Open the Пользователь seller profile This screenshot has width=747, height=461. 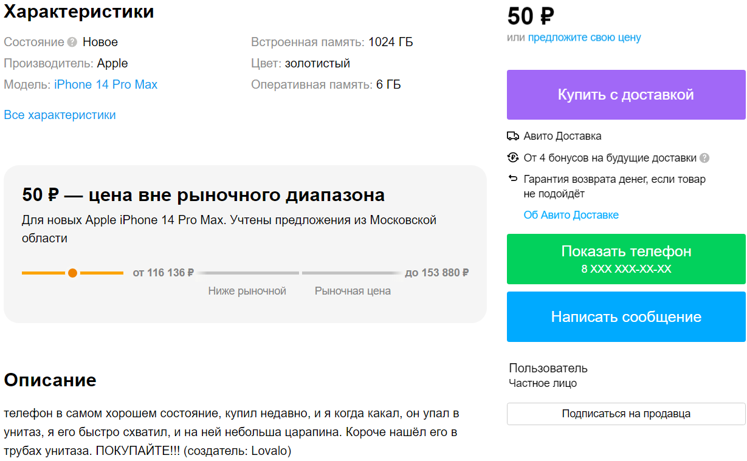click(548, 368)
